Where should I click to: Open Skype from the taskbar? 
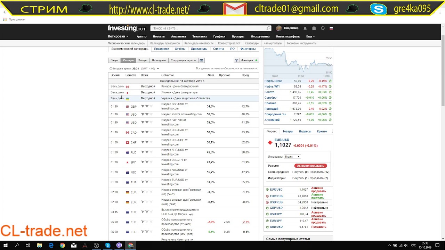108,245
